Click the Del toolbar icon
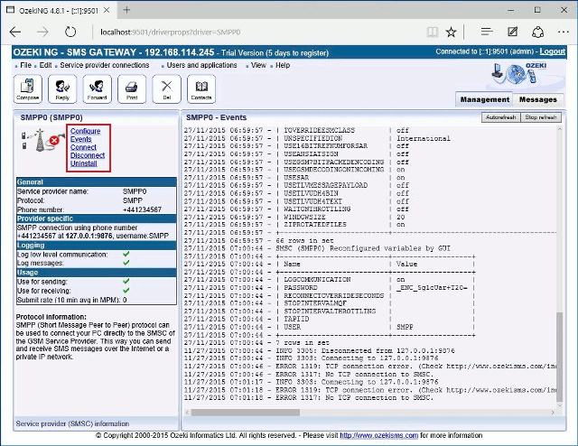Viewport: 578px width, 446px height. tap(166, 88)
